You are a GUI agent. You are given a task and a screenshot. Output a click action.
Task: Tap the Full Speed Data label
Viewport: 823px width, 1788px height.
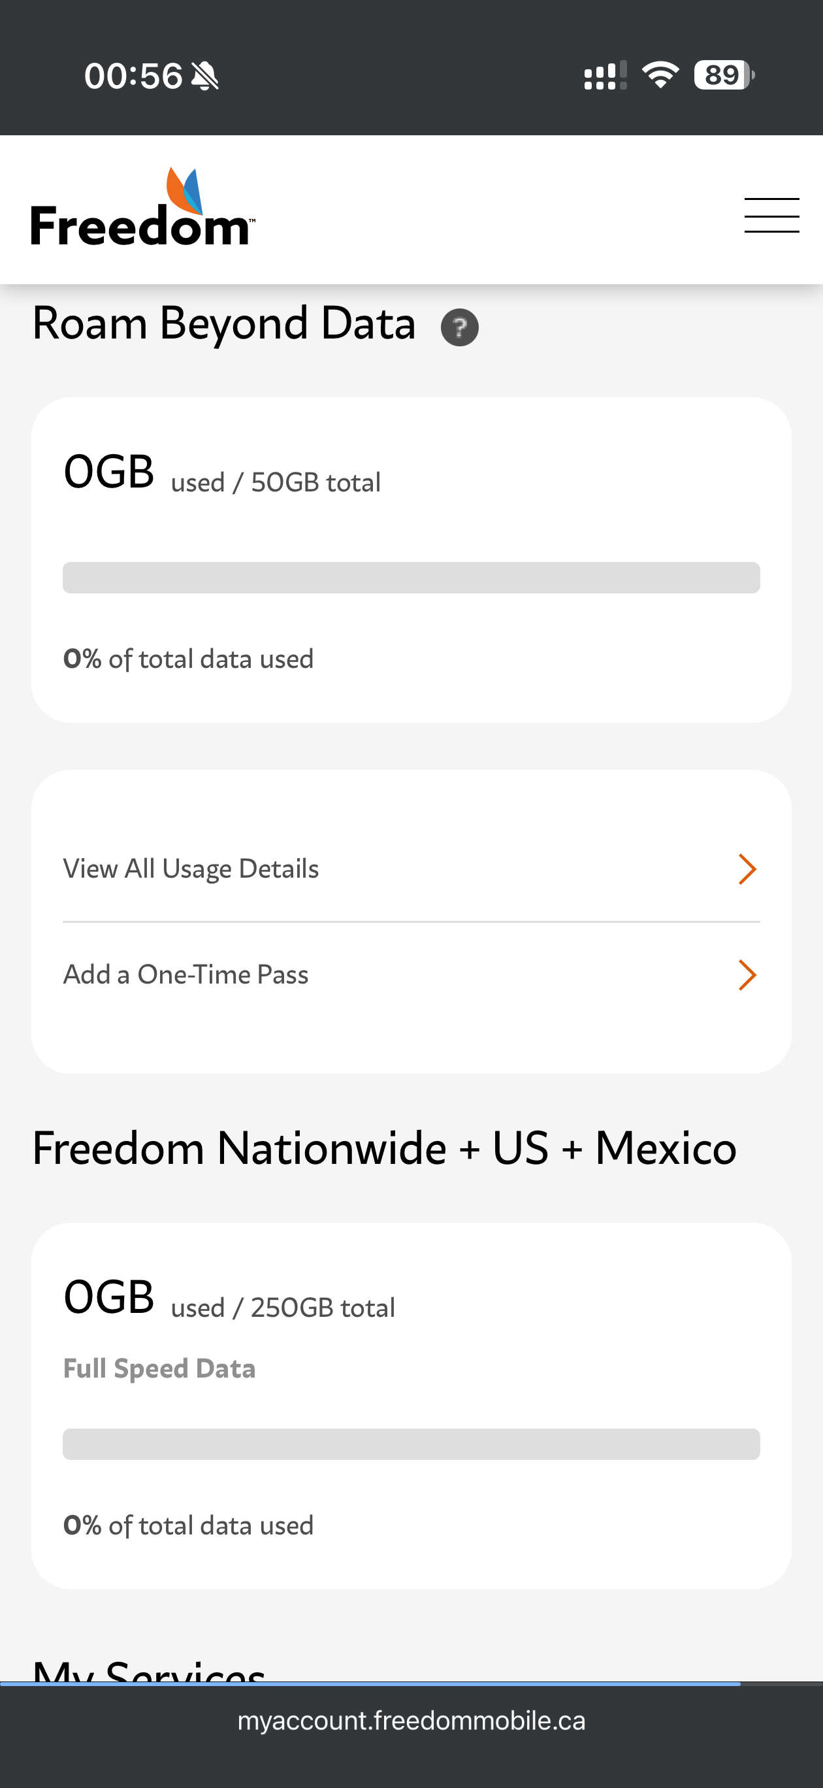pyautogui.click(x=159, y=1368)
